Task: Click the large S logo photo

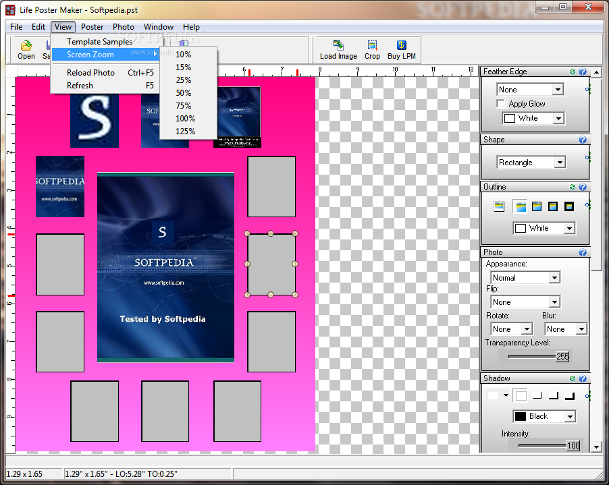Action: 95,119
